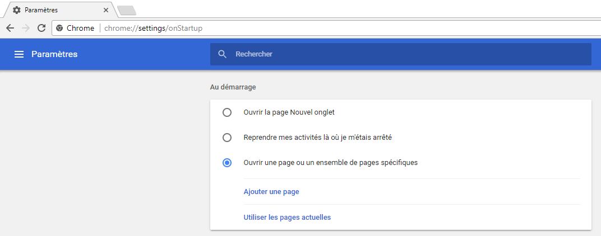The width and height of the screenshot is (601, 236).
Task: Click the Paramètres heading in the blue header
Action: tap(54, 54)
